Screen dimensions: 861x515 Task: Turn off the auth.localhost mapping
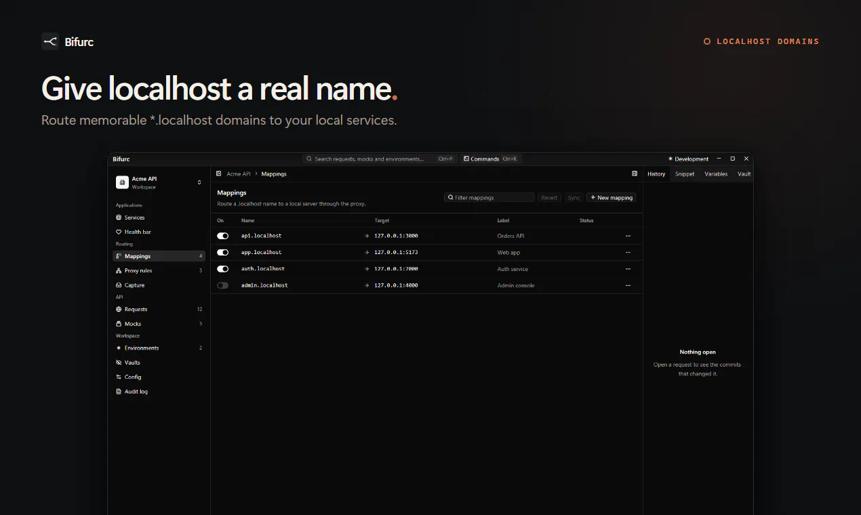222,269
